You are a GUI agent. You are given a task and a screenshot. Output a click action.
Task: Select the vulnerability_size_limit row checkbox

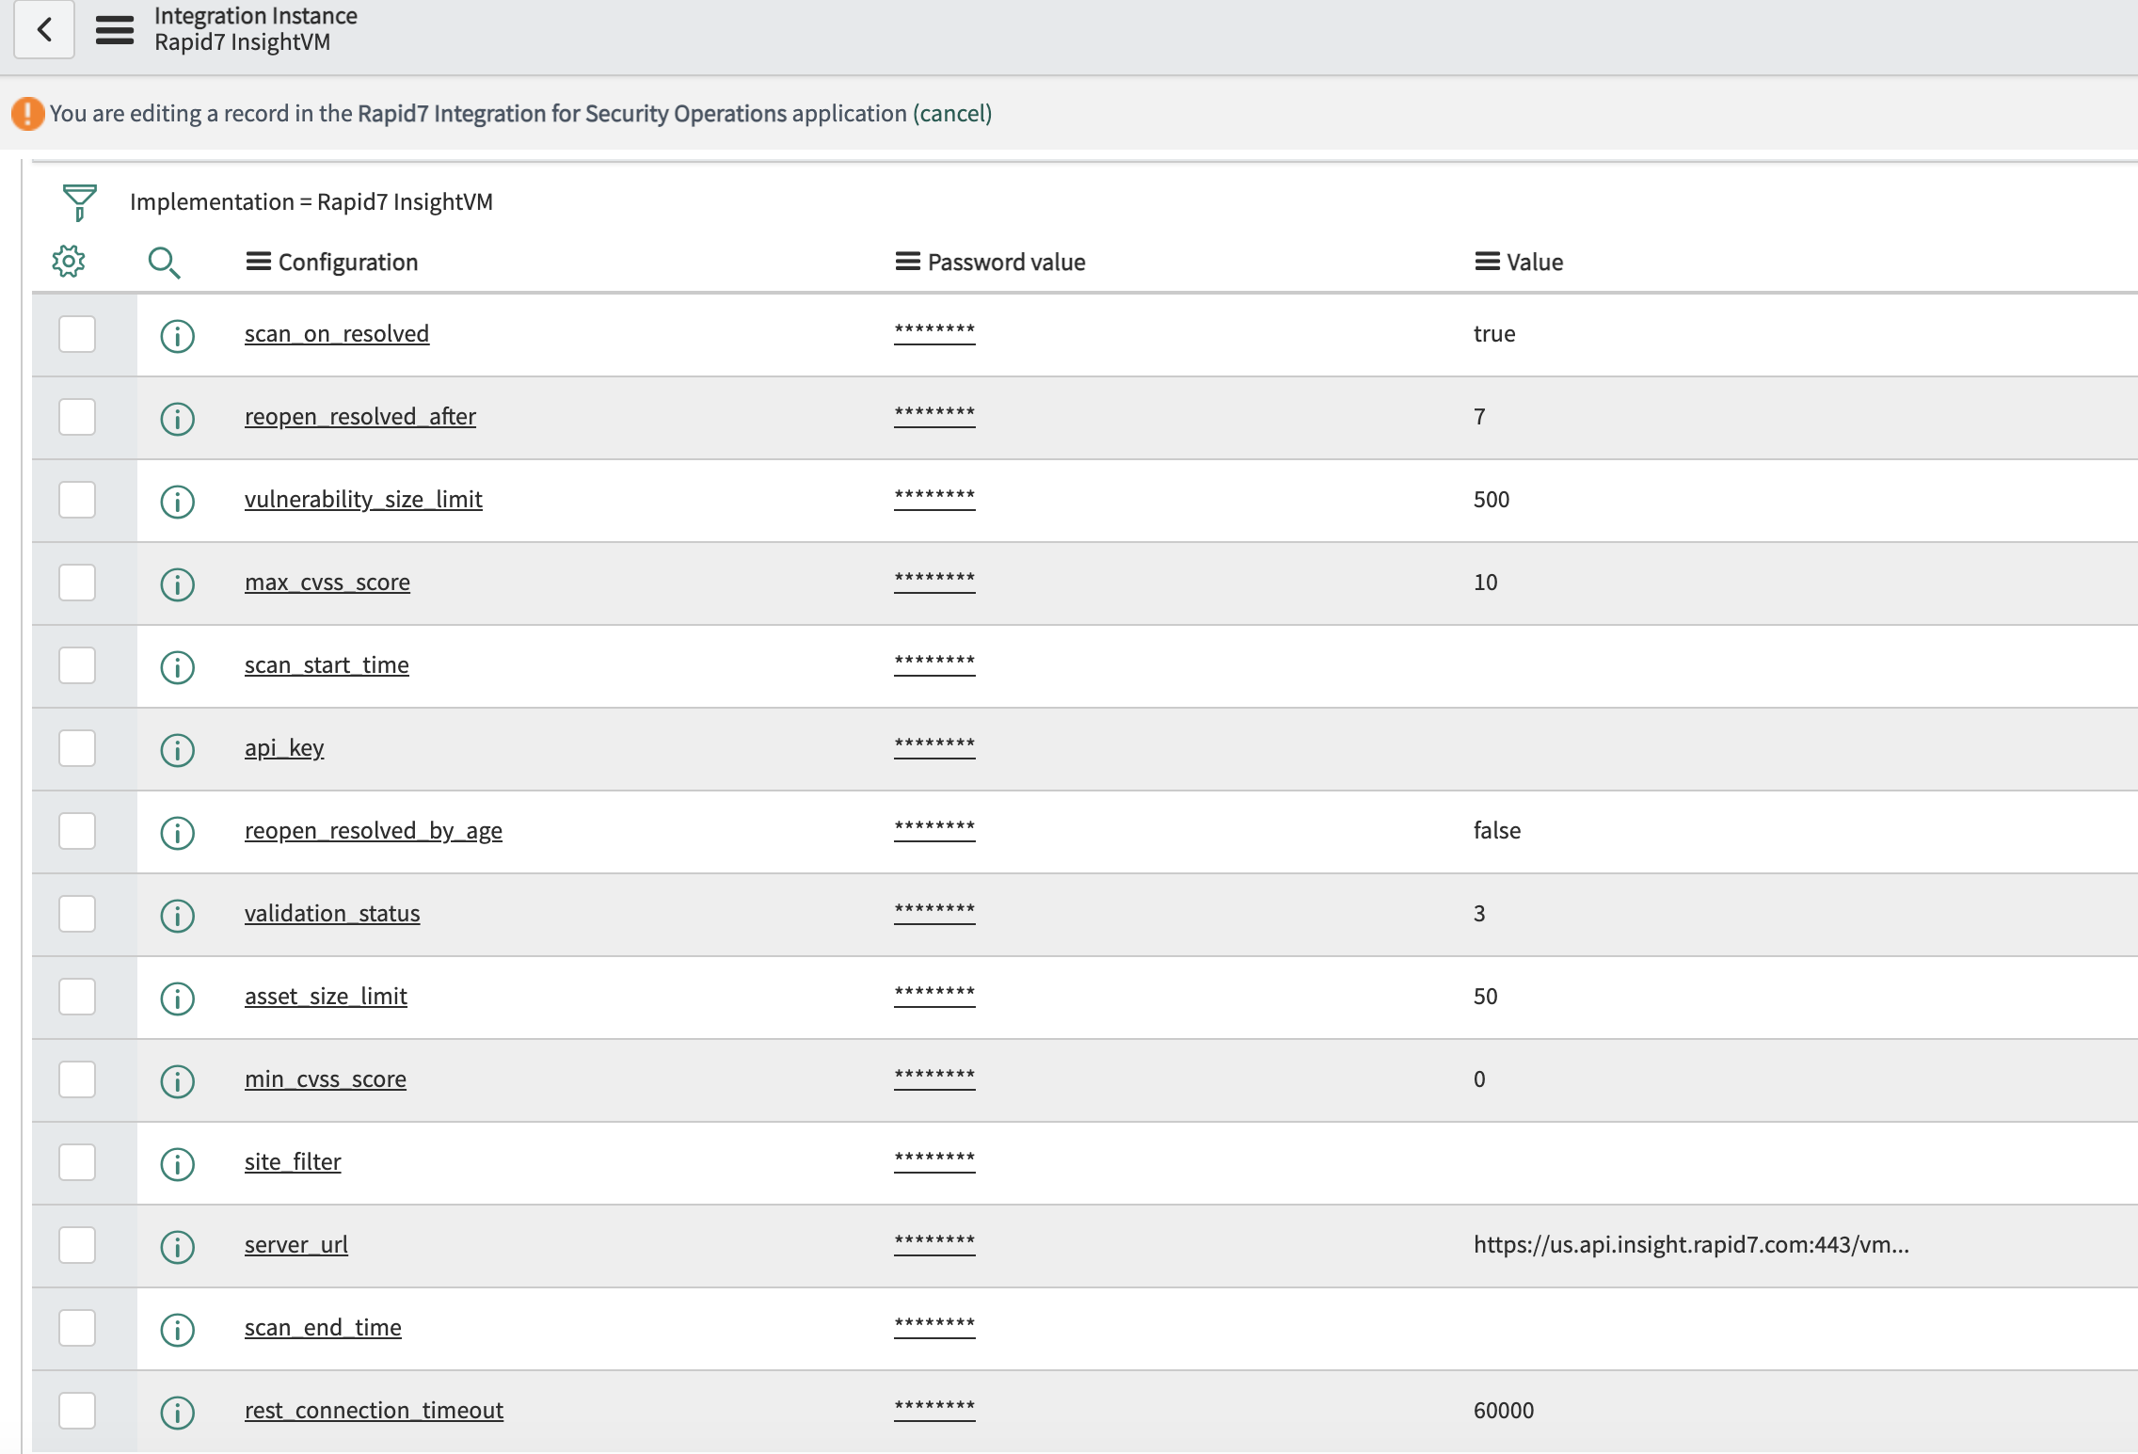point(77,500)
